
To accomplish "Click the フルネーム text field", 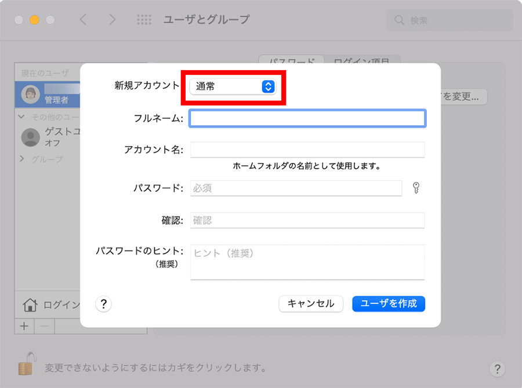I will pos(307,119).
